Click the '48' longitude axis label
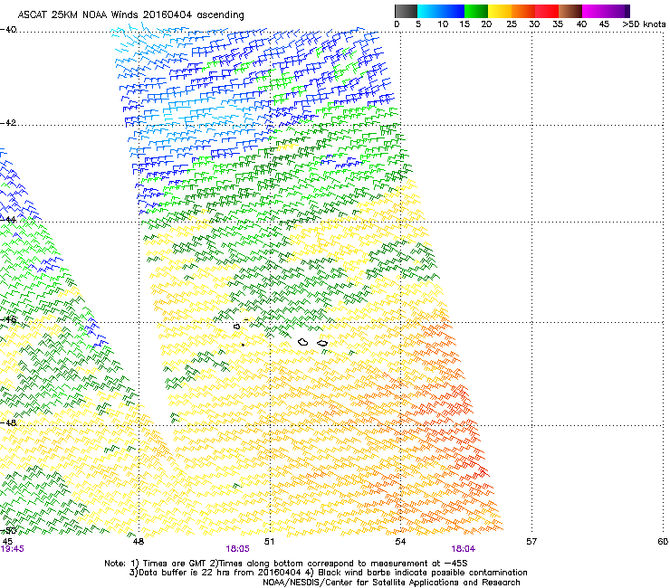The width and height of the screenshot is (670, 588). click(x=139, y=542)
